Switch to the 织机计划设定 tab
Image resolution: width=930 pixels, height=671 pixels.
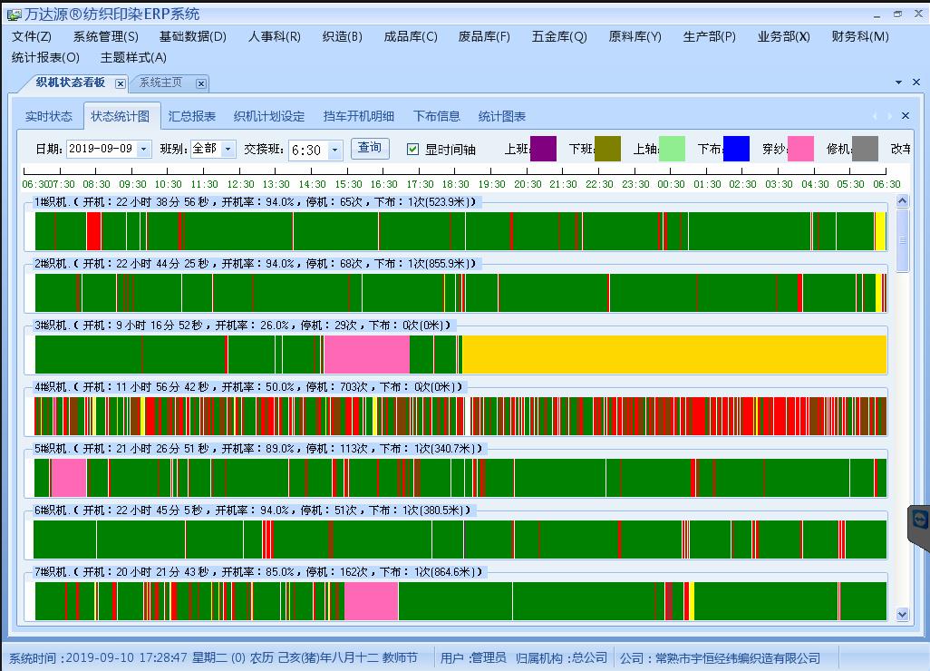[x=269, y=116]
